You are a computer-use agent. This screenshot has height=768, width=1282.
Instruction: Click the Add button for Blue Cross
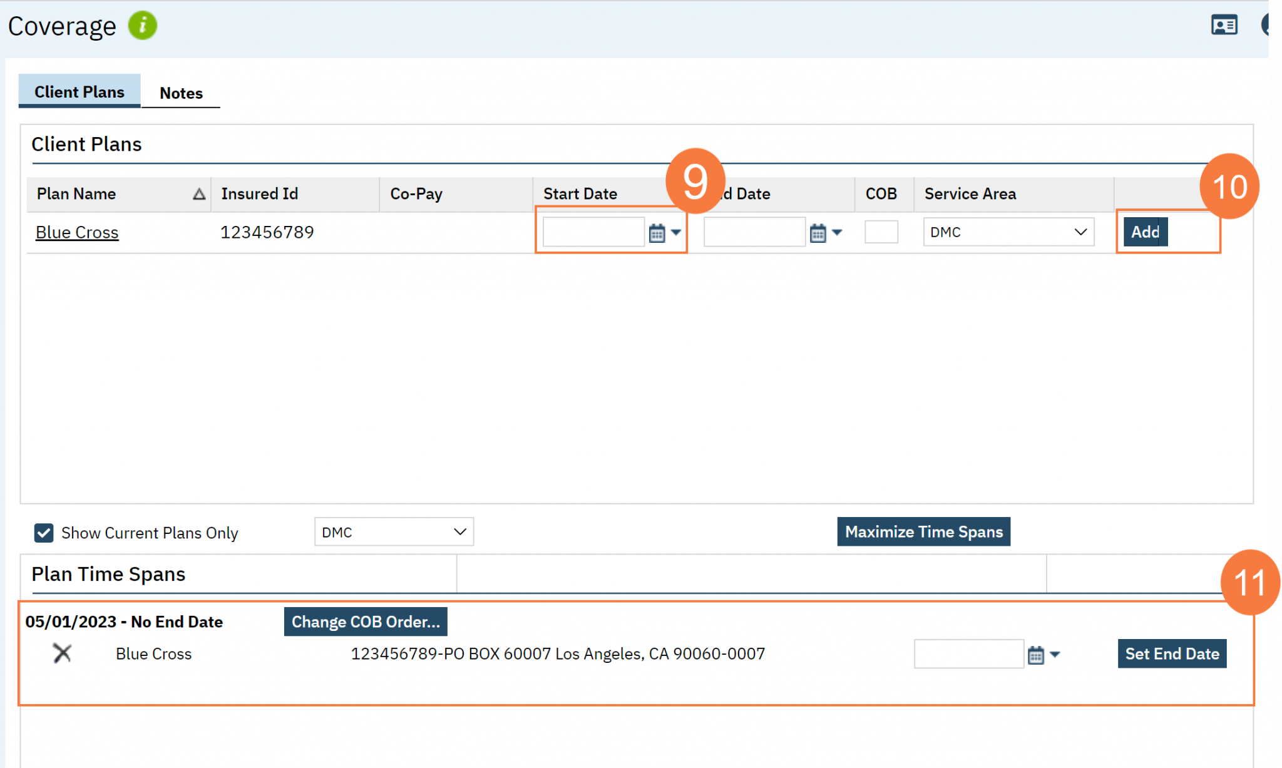click(x=1145, y=232)
